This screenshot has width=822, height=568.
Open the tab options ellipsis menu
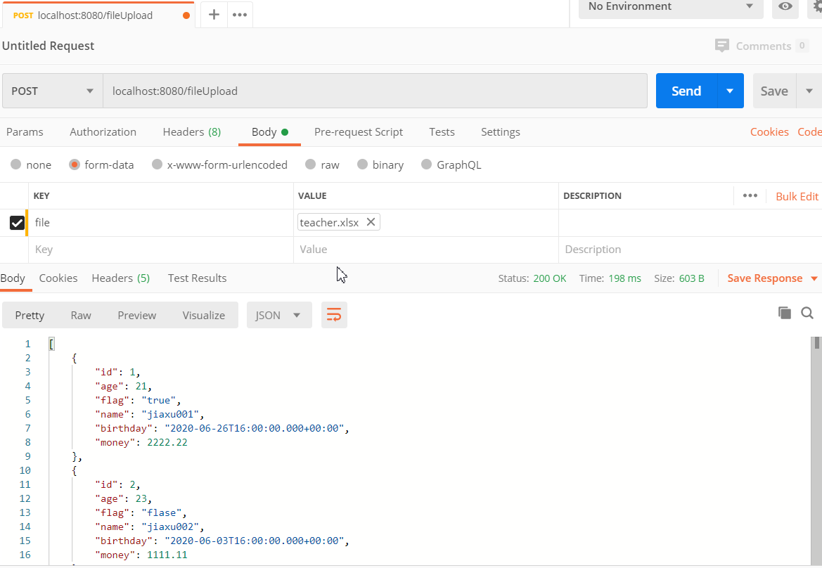tap(240, 15)
